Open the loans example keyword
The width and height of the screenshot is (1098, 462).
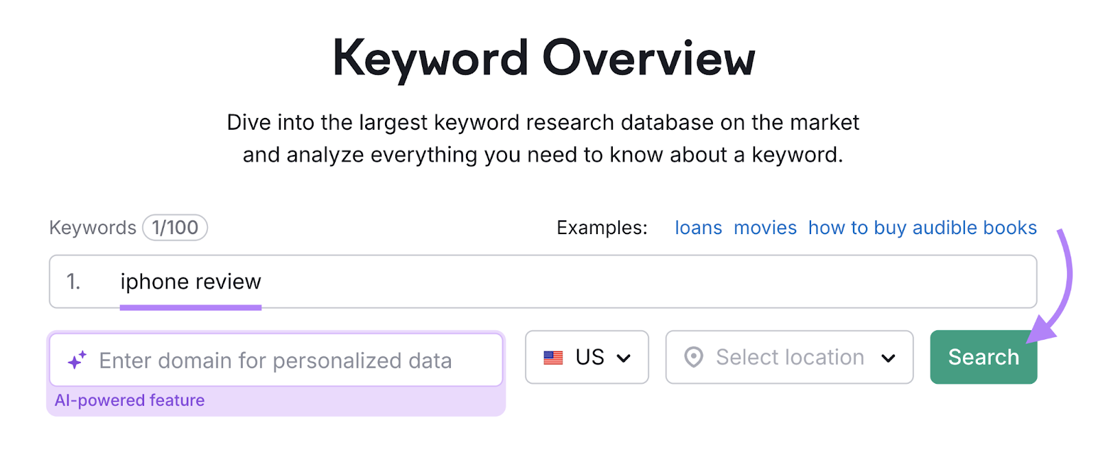(x=698, y=227)
